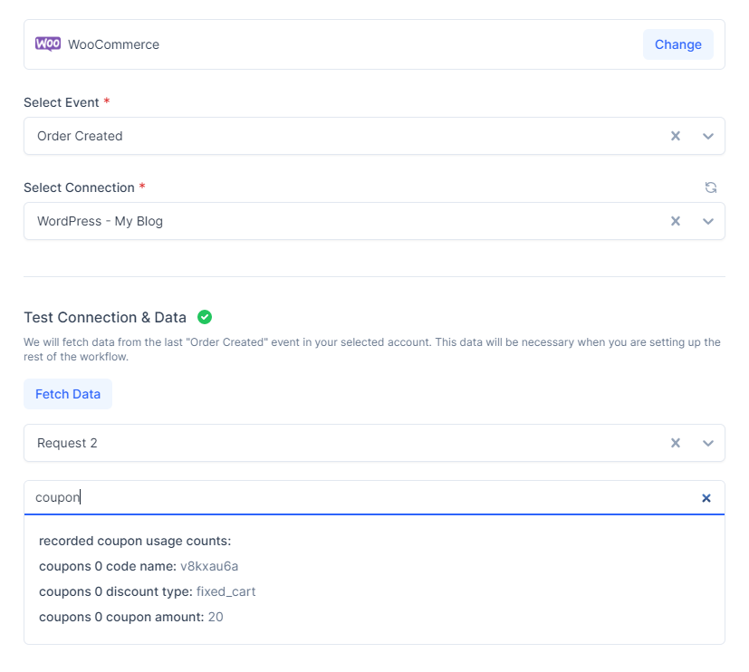The image size is (749, 672).
Task: Clear the WordPress - My Blog selection
Action: point(675,221)
